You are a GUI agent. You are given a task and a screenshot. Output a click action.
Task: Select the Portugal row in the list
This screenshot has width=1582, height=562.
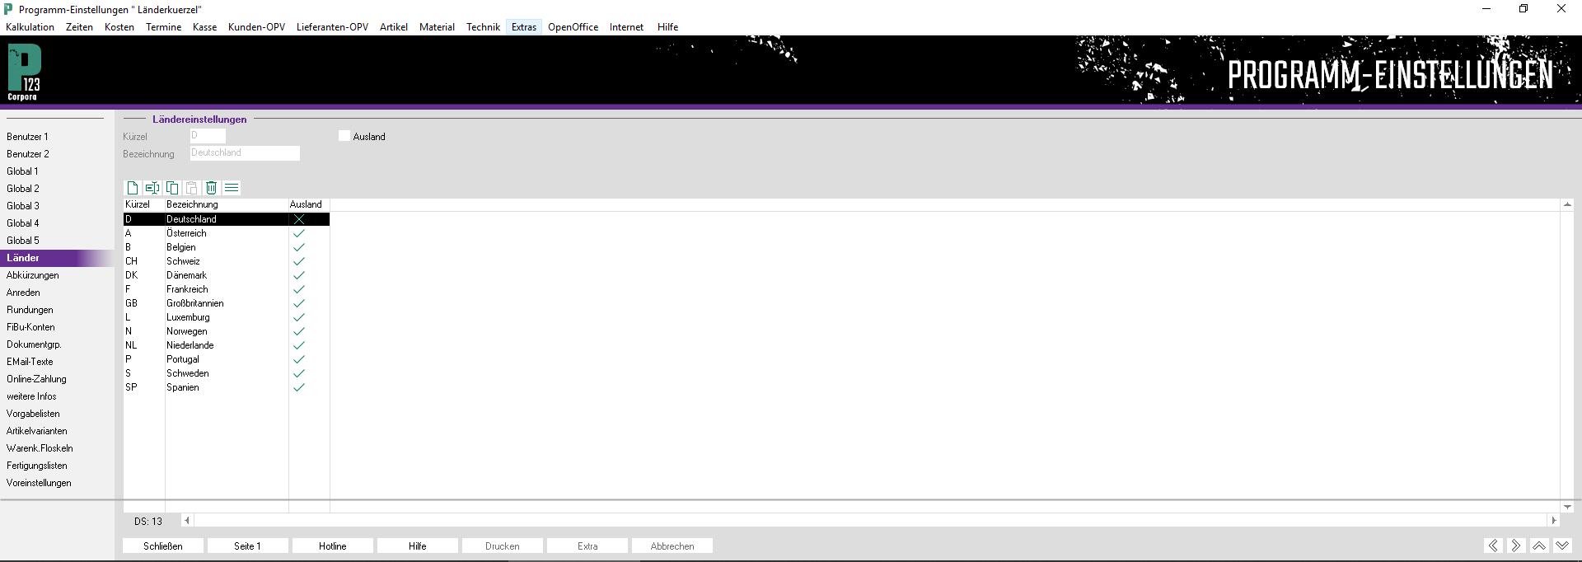point(227,359)
